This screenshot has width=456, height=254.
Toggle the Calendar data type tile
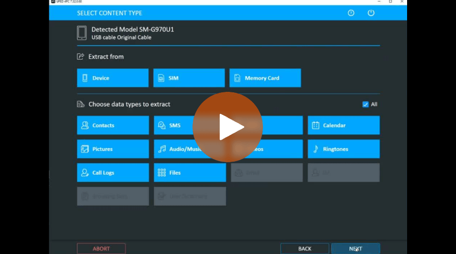[x=343, y=125]
